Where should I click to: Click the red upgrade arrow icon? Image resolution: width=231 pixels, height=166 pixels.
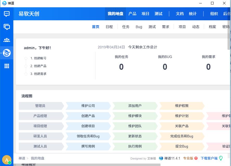[x=196, y=158]
